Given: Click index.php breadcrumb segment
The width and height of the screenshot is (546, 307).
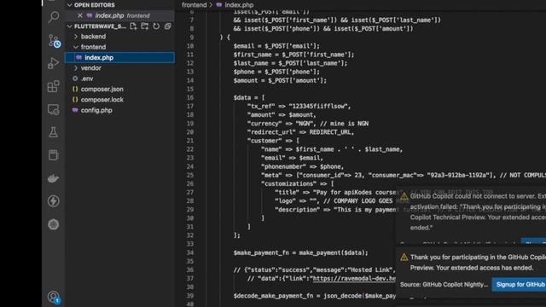Looking at the screenshot, I should [239, 5].
